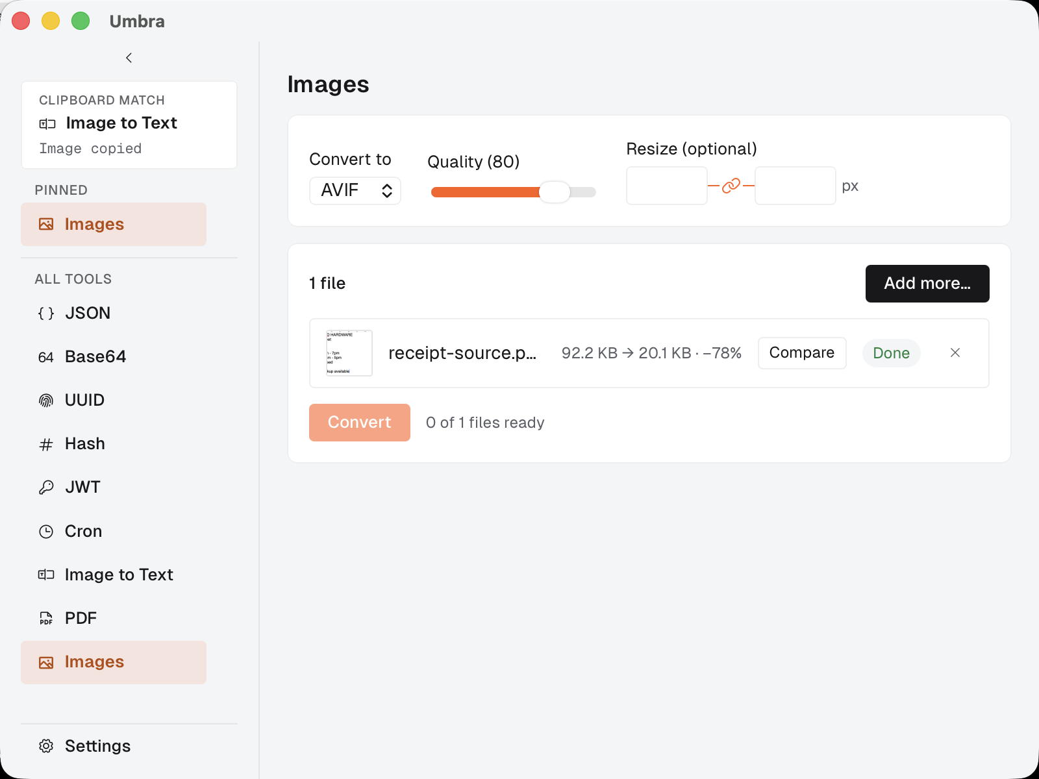Toggle the aspect-ratio link icon

[x=731, y=186]
